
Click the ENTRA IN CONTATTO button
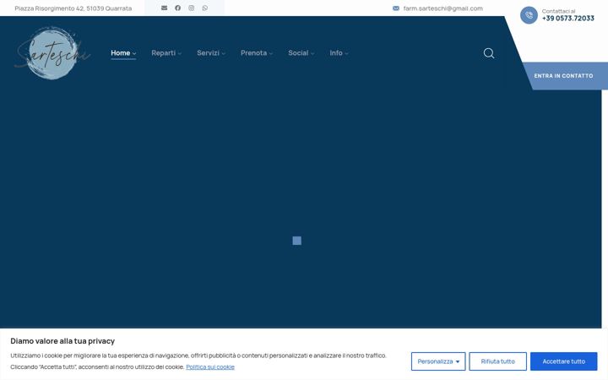563,76
